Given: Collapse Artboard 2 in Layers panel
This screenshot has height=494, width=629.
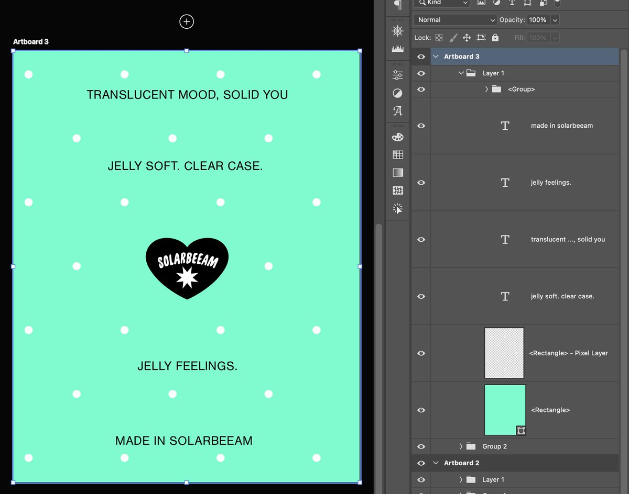Looking at the screenshot, I should click(436, 463).
